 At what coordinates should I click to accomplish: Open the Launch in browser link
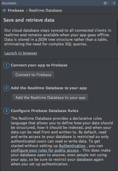(21, 53)
